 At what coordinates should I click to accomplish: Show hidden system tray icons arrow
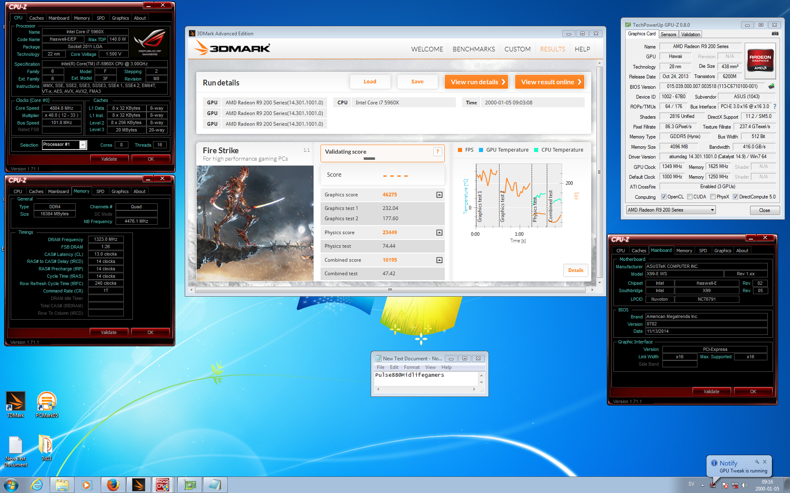(x=702, y=485)
